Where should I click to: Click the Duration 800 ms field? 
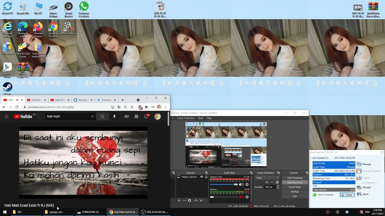270,187
